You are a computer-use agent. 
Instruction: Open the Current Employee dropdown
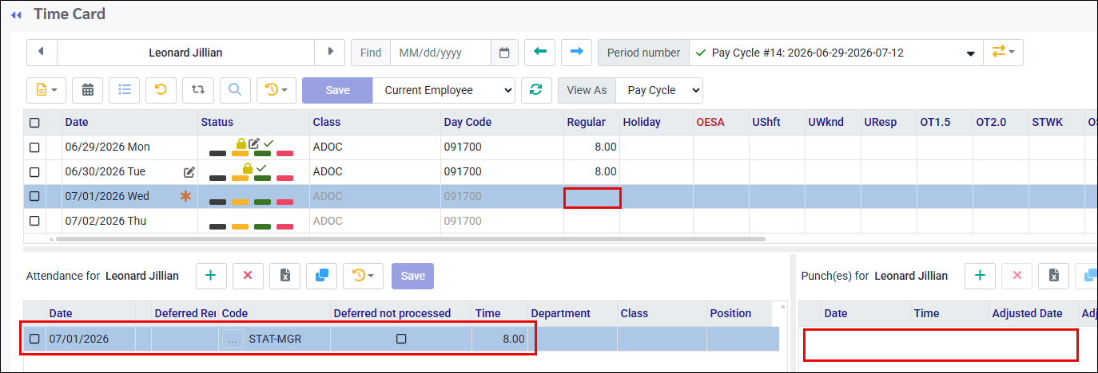click(444, 90)
